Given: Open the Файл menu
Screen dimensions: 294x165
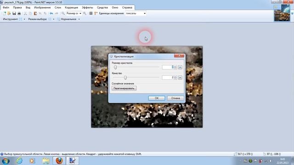Looking at the screenshot, I should (6, 7).
